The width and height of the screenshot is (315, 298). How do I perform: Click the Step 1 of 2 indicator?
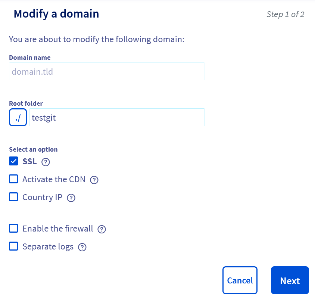point(285,15)
